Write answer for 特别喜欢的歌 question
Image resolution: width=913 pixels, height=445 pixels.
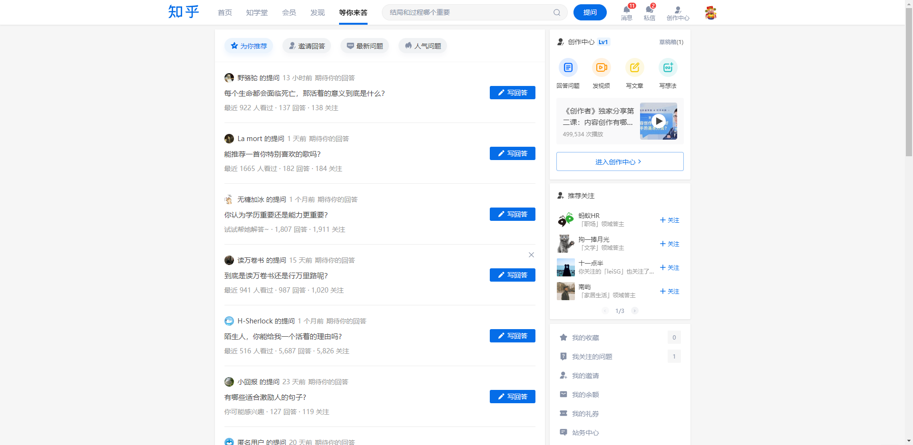513,153
